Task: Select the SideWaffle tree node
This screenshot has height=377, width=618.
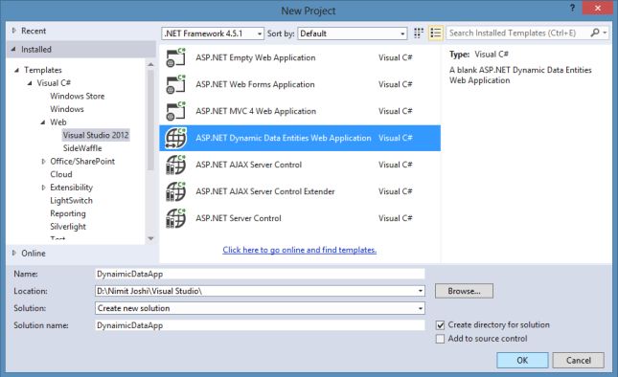Action: 82,148
